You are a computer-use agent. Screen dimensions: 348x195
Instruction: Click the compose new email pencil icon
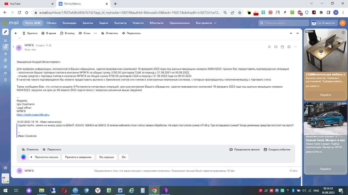click(x=5, y=32)
